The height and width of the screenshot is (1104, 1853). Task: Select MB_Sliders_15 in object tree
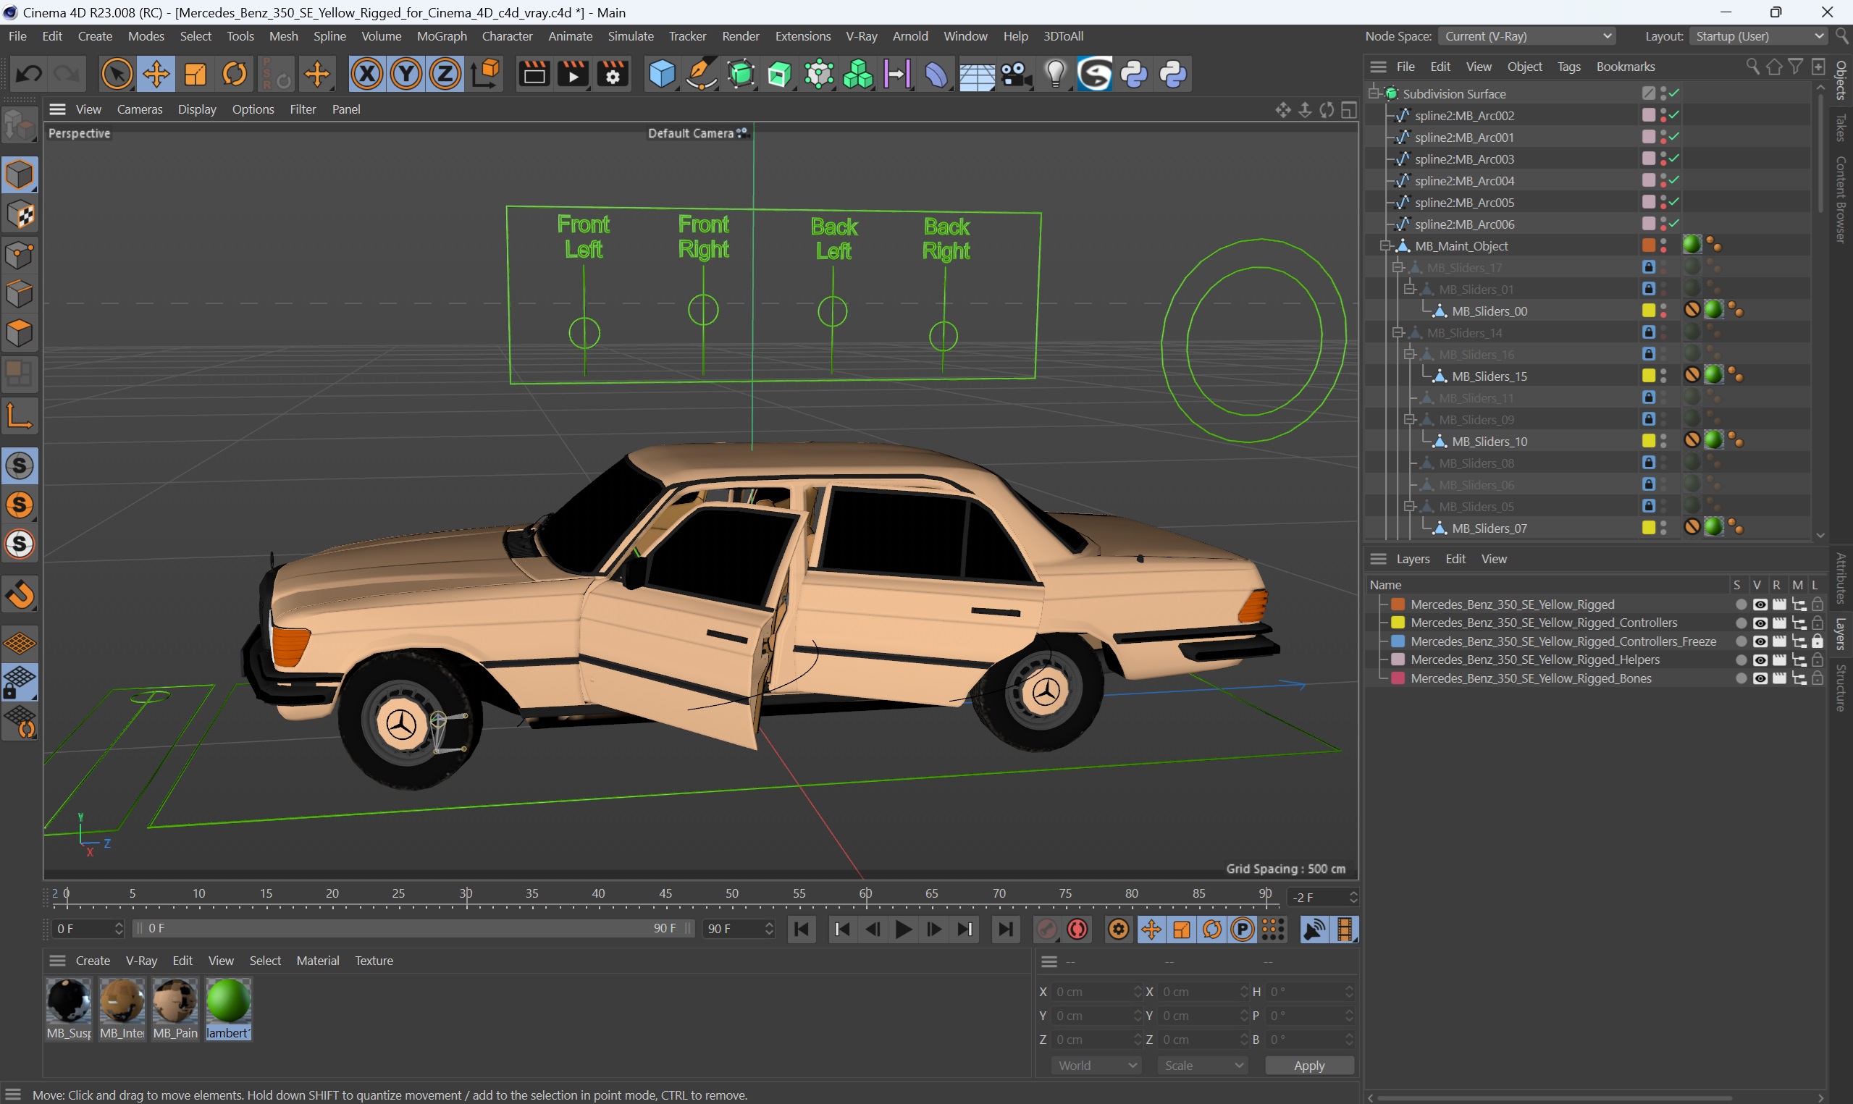click(1489, 376)
